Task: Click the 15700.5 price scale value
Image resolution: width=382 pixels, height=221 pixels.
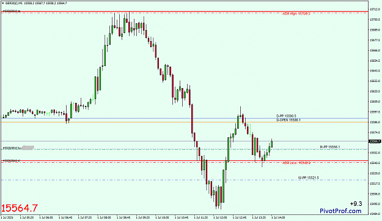Action: click(x=375, y=19)
